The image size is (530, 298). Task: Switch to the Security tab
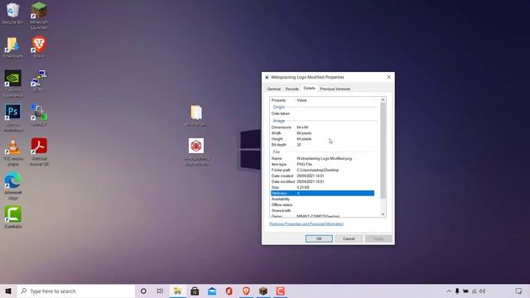[x=292, y=89]
